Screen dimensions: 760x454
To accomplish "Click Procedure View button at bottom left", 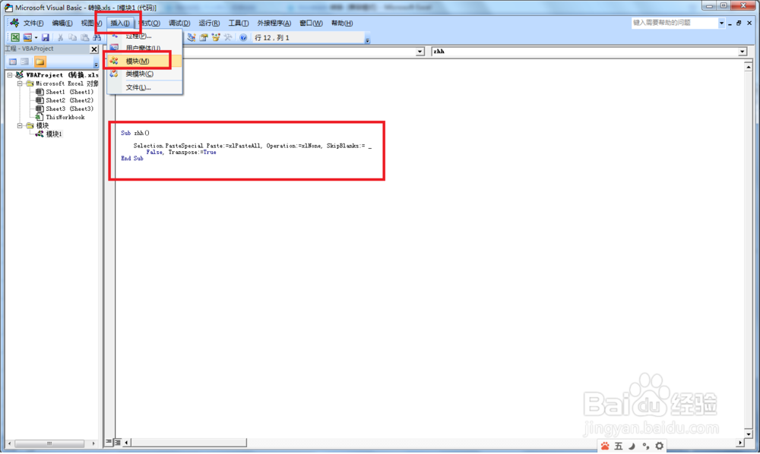I will tap(109, 442).
